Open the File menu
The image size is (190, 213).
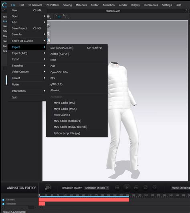(x=13, y=5)
